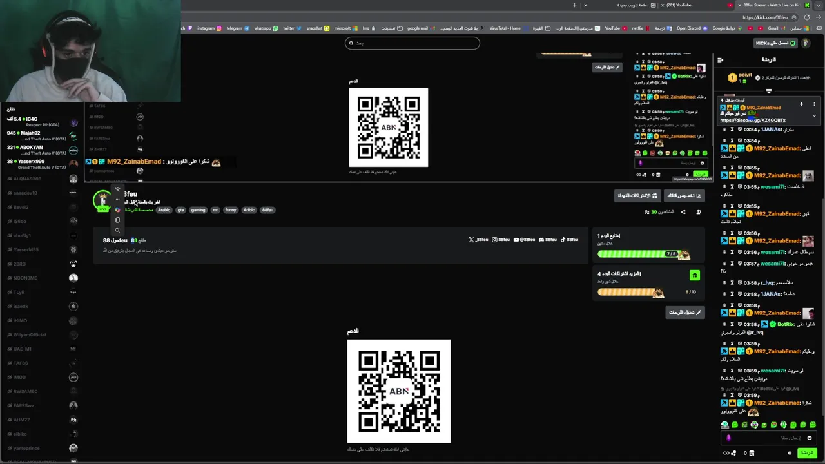The width and height of the screenshot is (825, 464).
Task: Open the 88feu Discord link
Action: 547,240
